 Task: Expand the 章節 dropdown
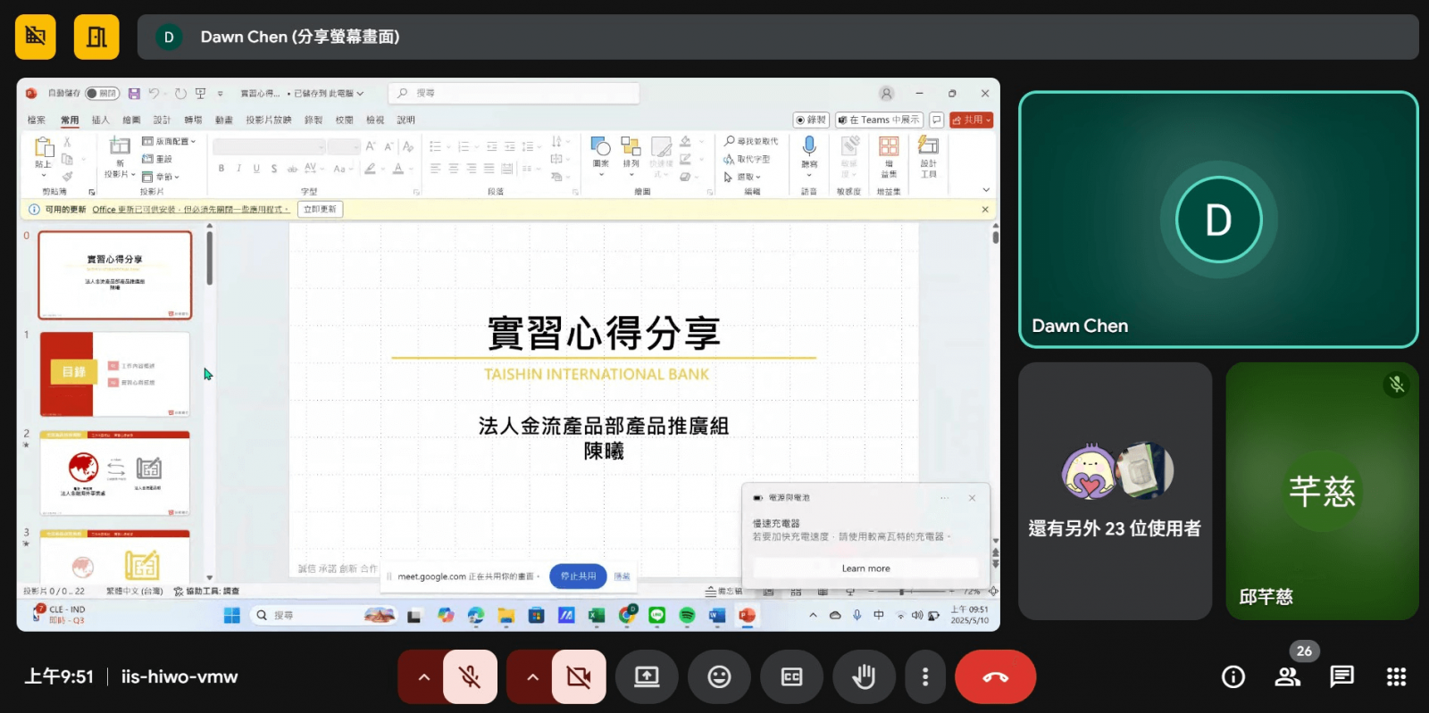coord(161,177)
